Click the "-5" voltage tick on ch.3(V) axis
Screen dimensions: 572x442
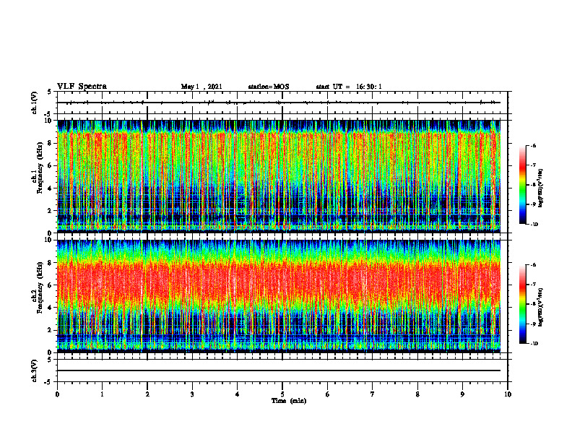pos(48,382)
